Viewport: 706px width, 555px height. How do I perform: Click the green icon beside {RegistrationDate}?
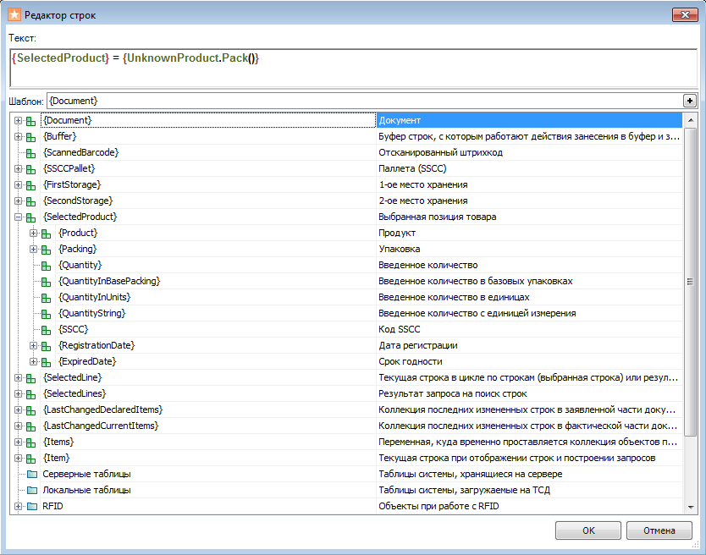coord(46,346)
